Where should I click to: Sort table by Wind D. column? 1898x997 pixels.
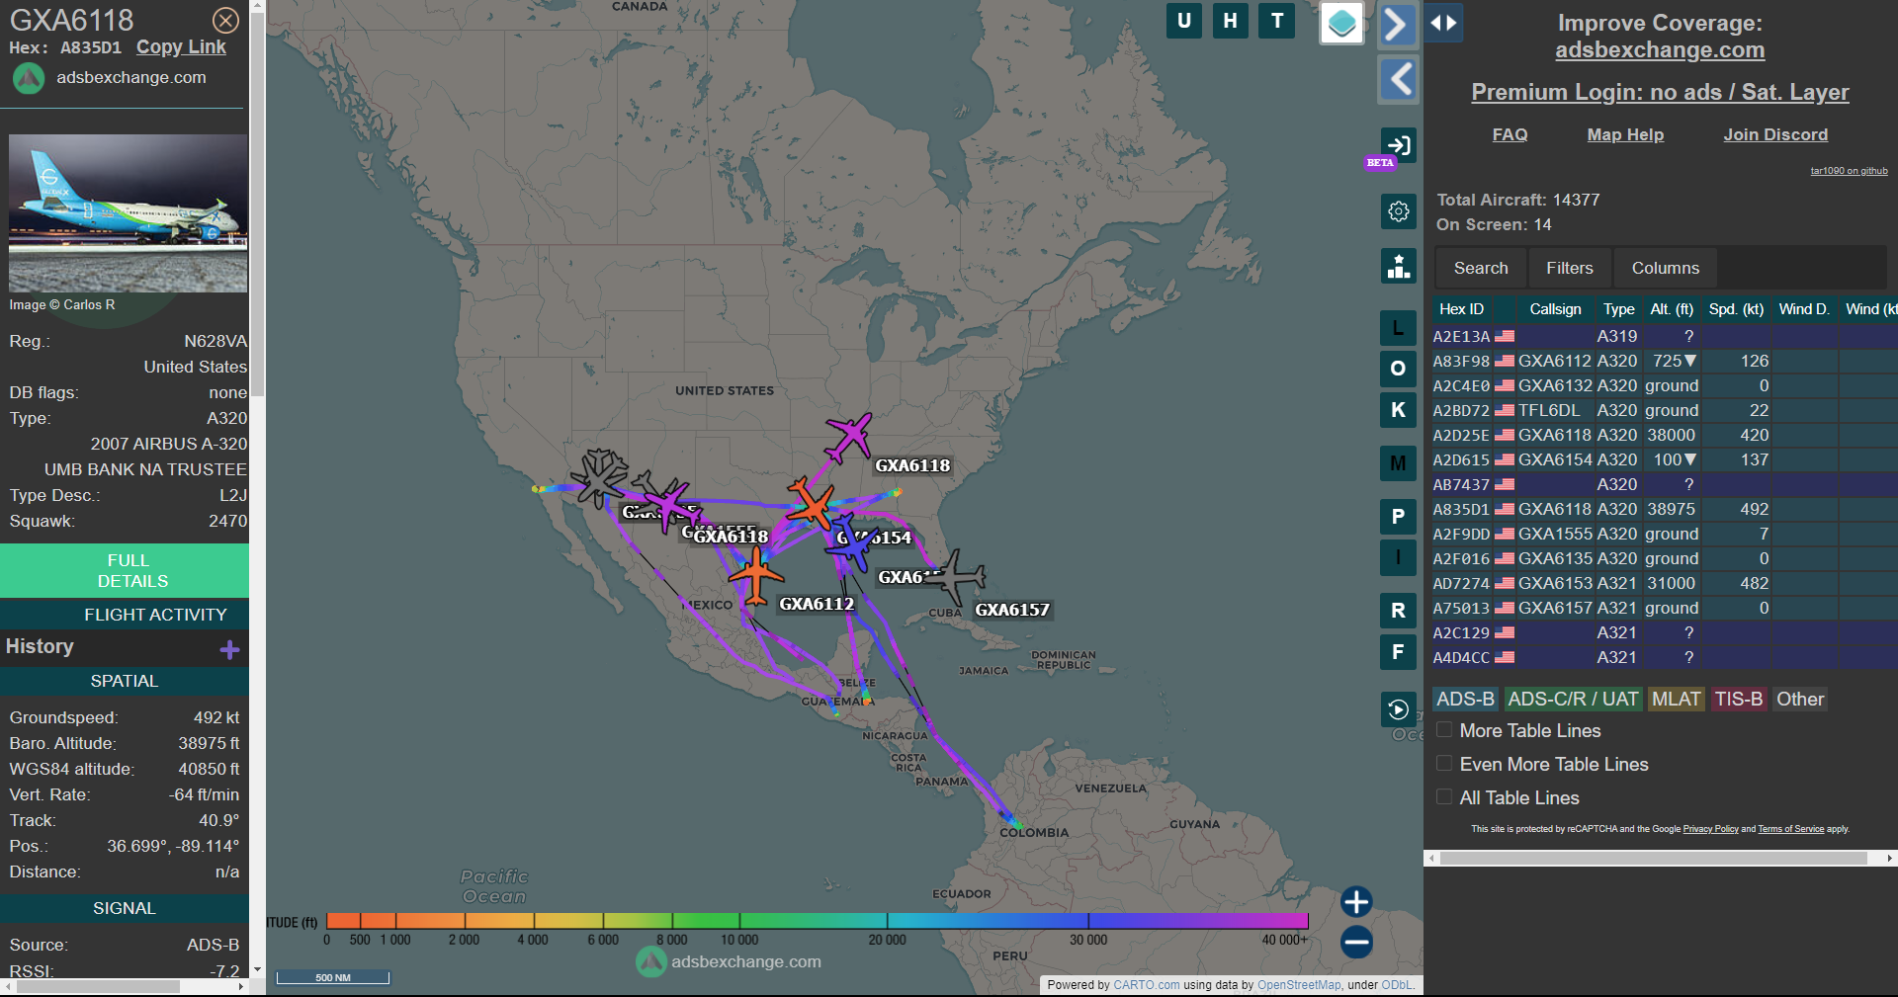(x=1804, y=309)
